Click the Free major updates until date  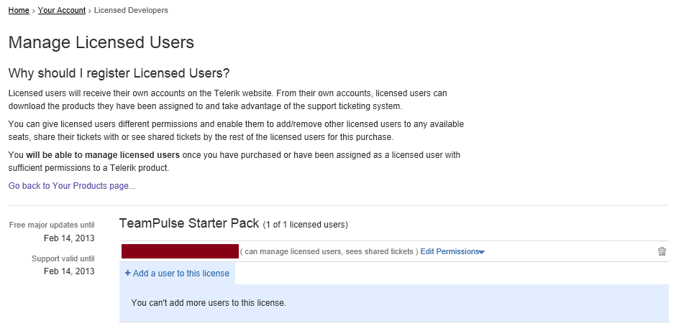(x=69, y=238)
